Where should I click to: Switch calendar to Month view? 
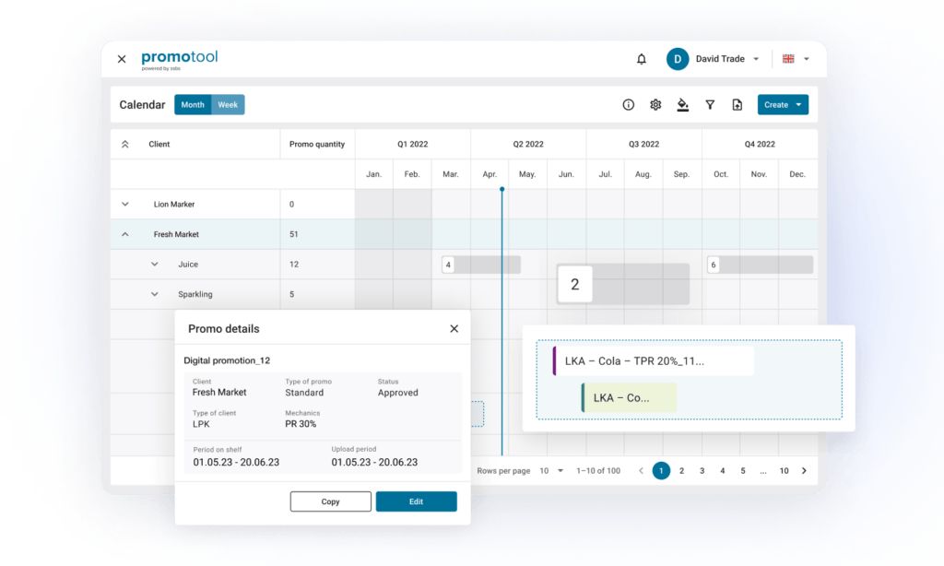pos(193,105)
